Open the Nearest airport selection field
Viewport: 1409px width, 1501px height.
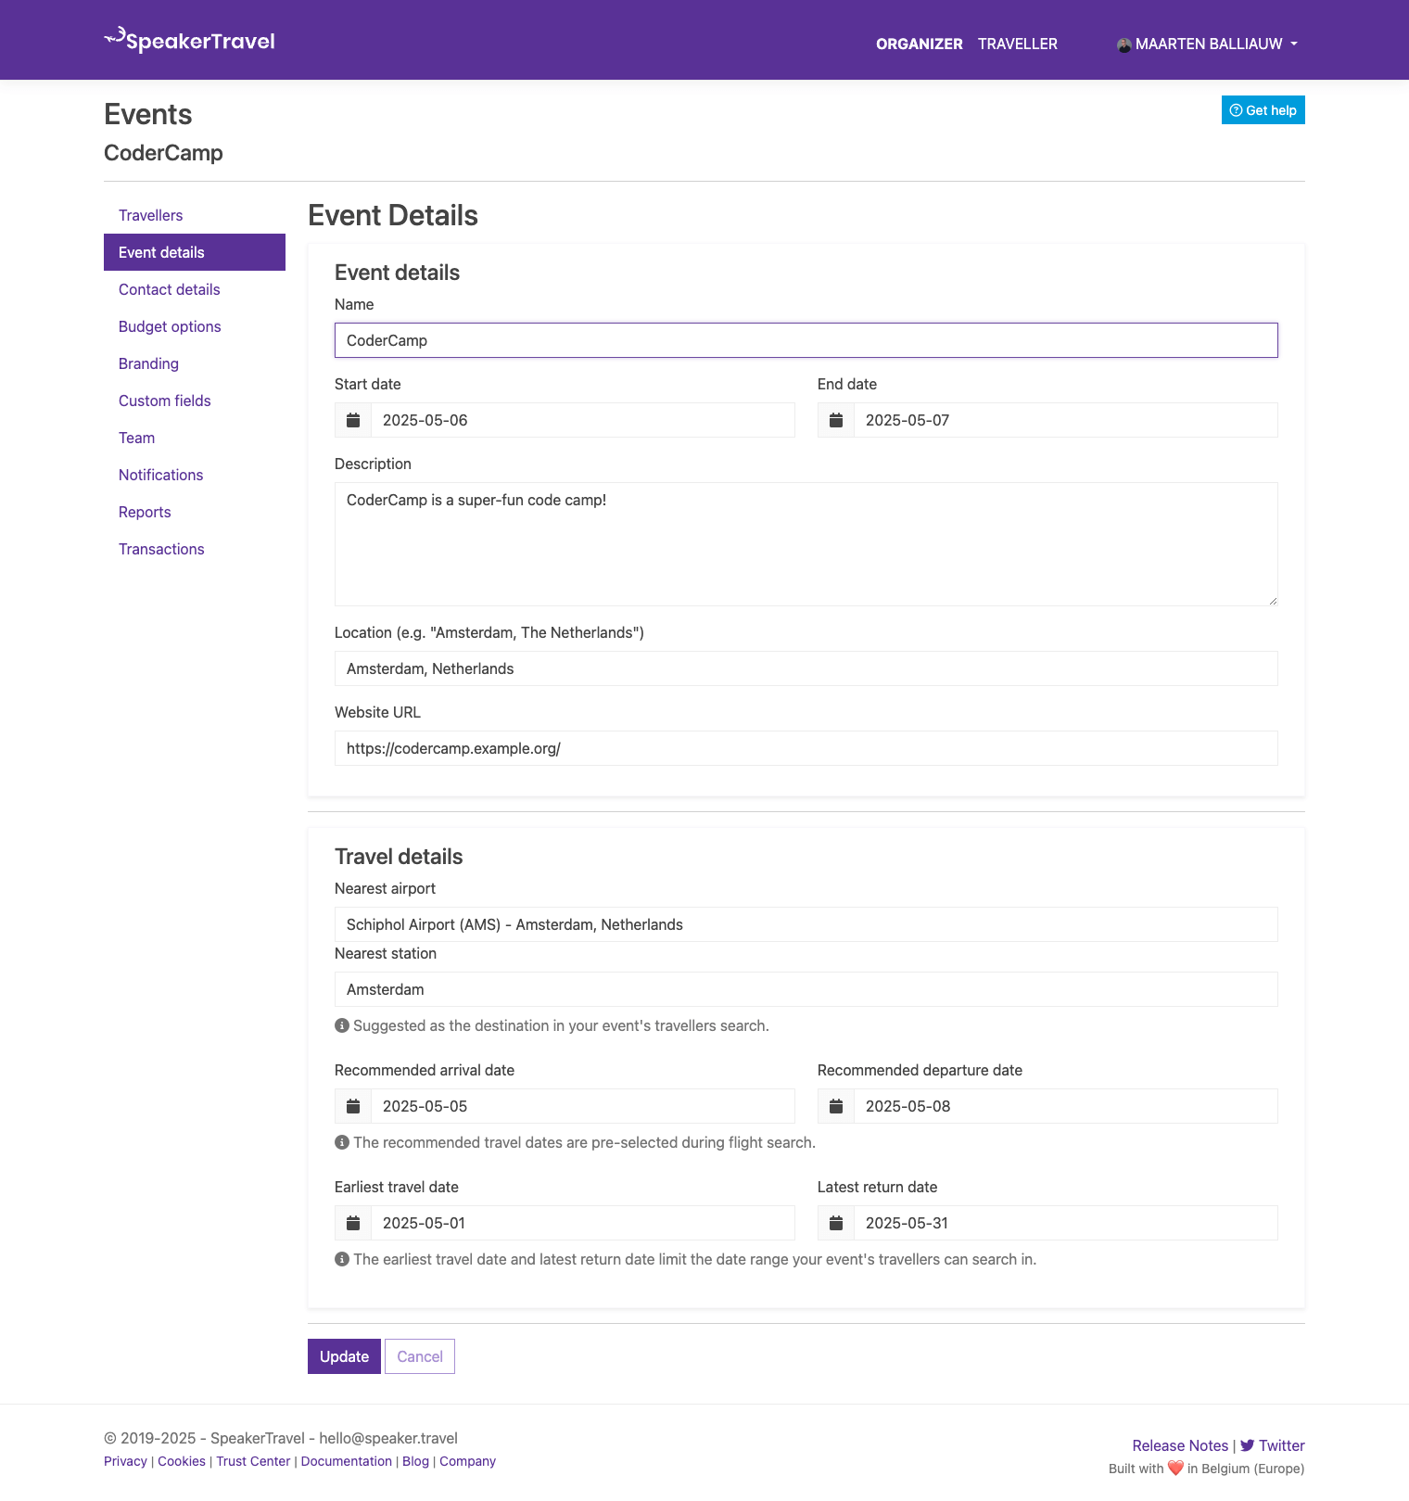[x=806, y=925]
